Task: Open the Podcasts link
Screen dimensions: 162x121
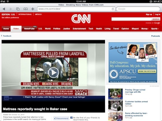Action: coord(156,36)
